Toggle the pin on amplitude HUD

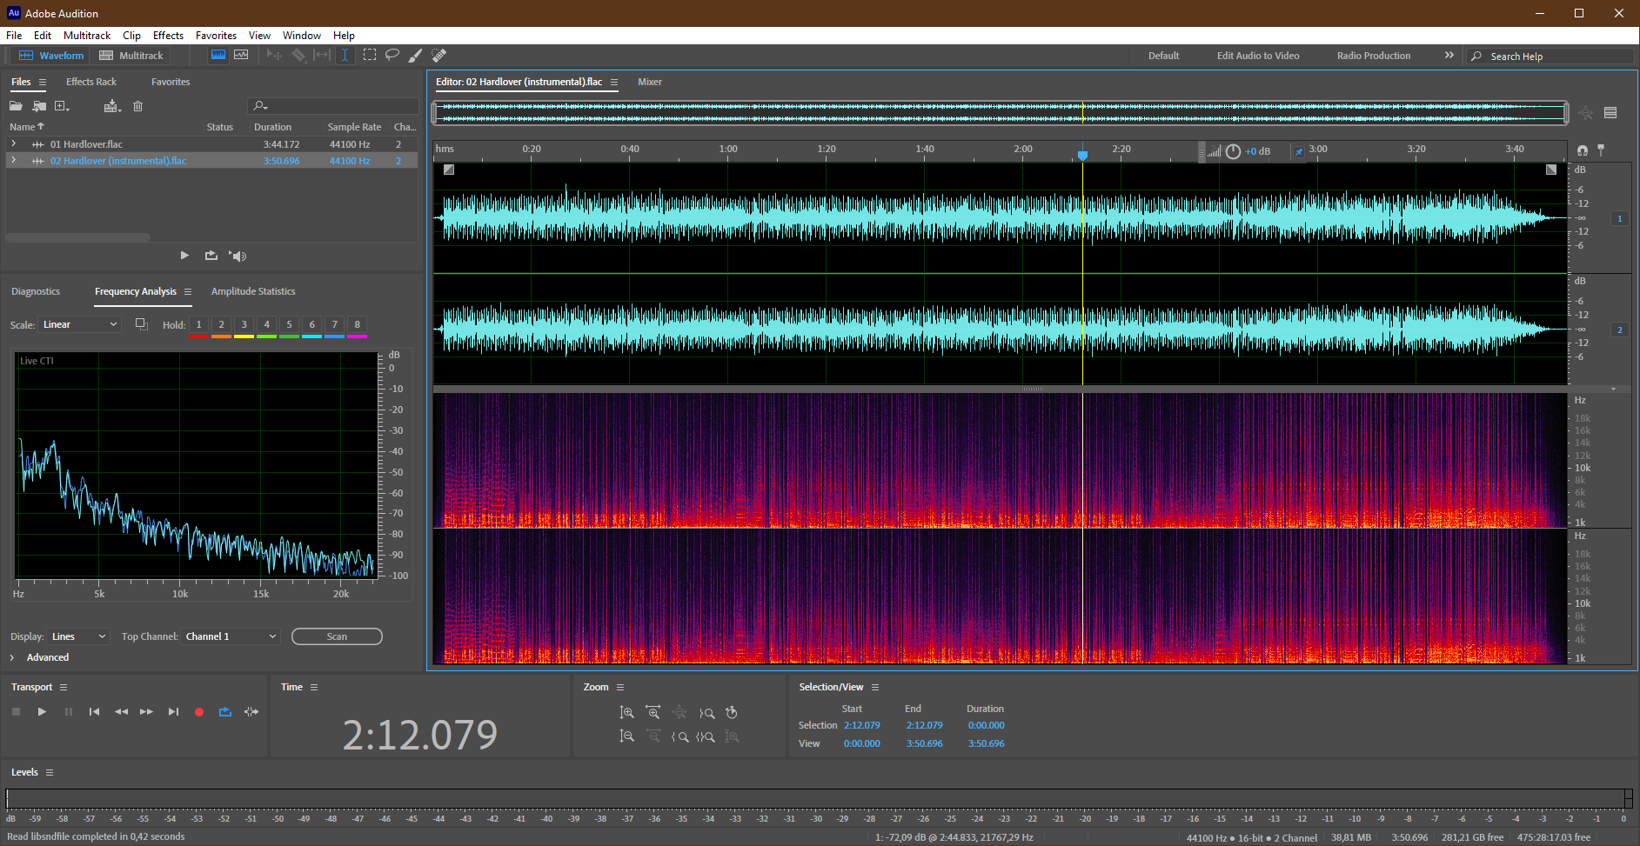(1298, 151)
